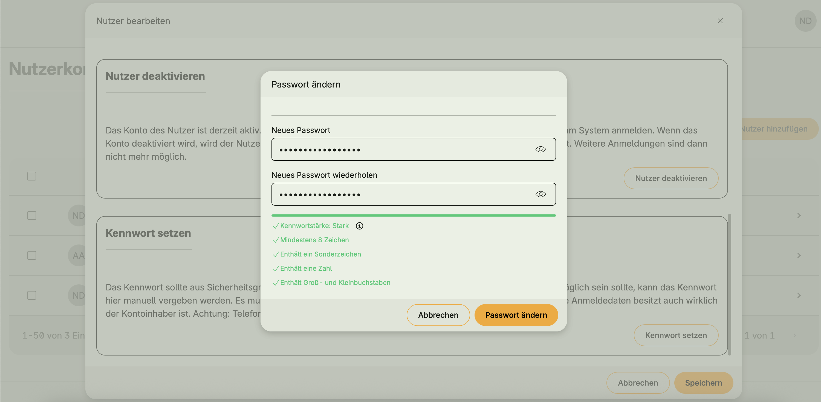Viewport: 821px width, 402px height.
Task: Confirm with the orange Passwort ändern button
Action: (x=516, y=315)
